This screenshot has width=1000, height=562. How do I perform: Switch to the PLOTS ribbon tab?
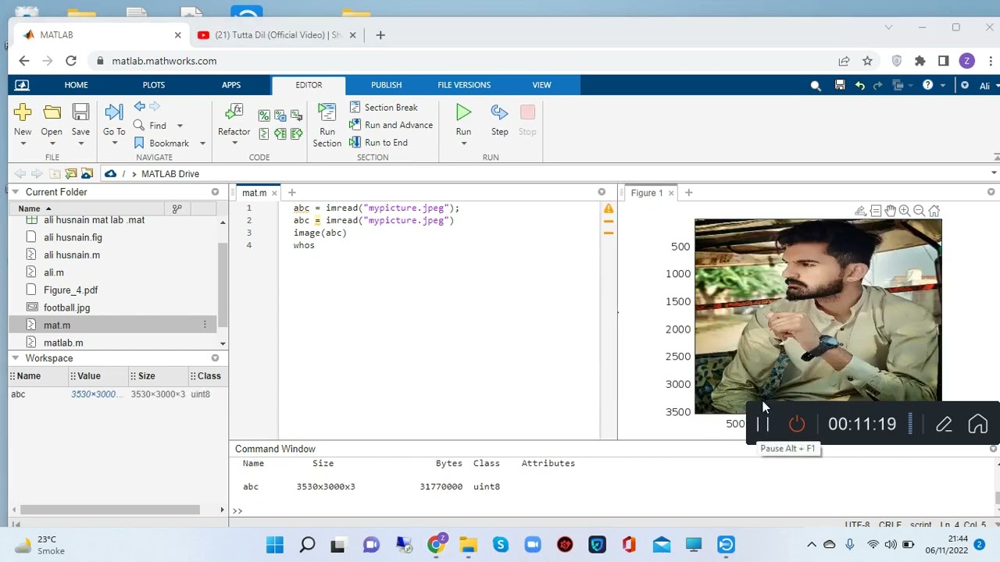coord(154,85)
